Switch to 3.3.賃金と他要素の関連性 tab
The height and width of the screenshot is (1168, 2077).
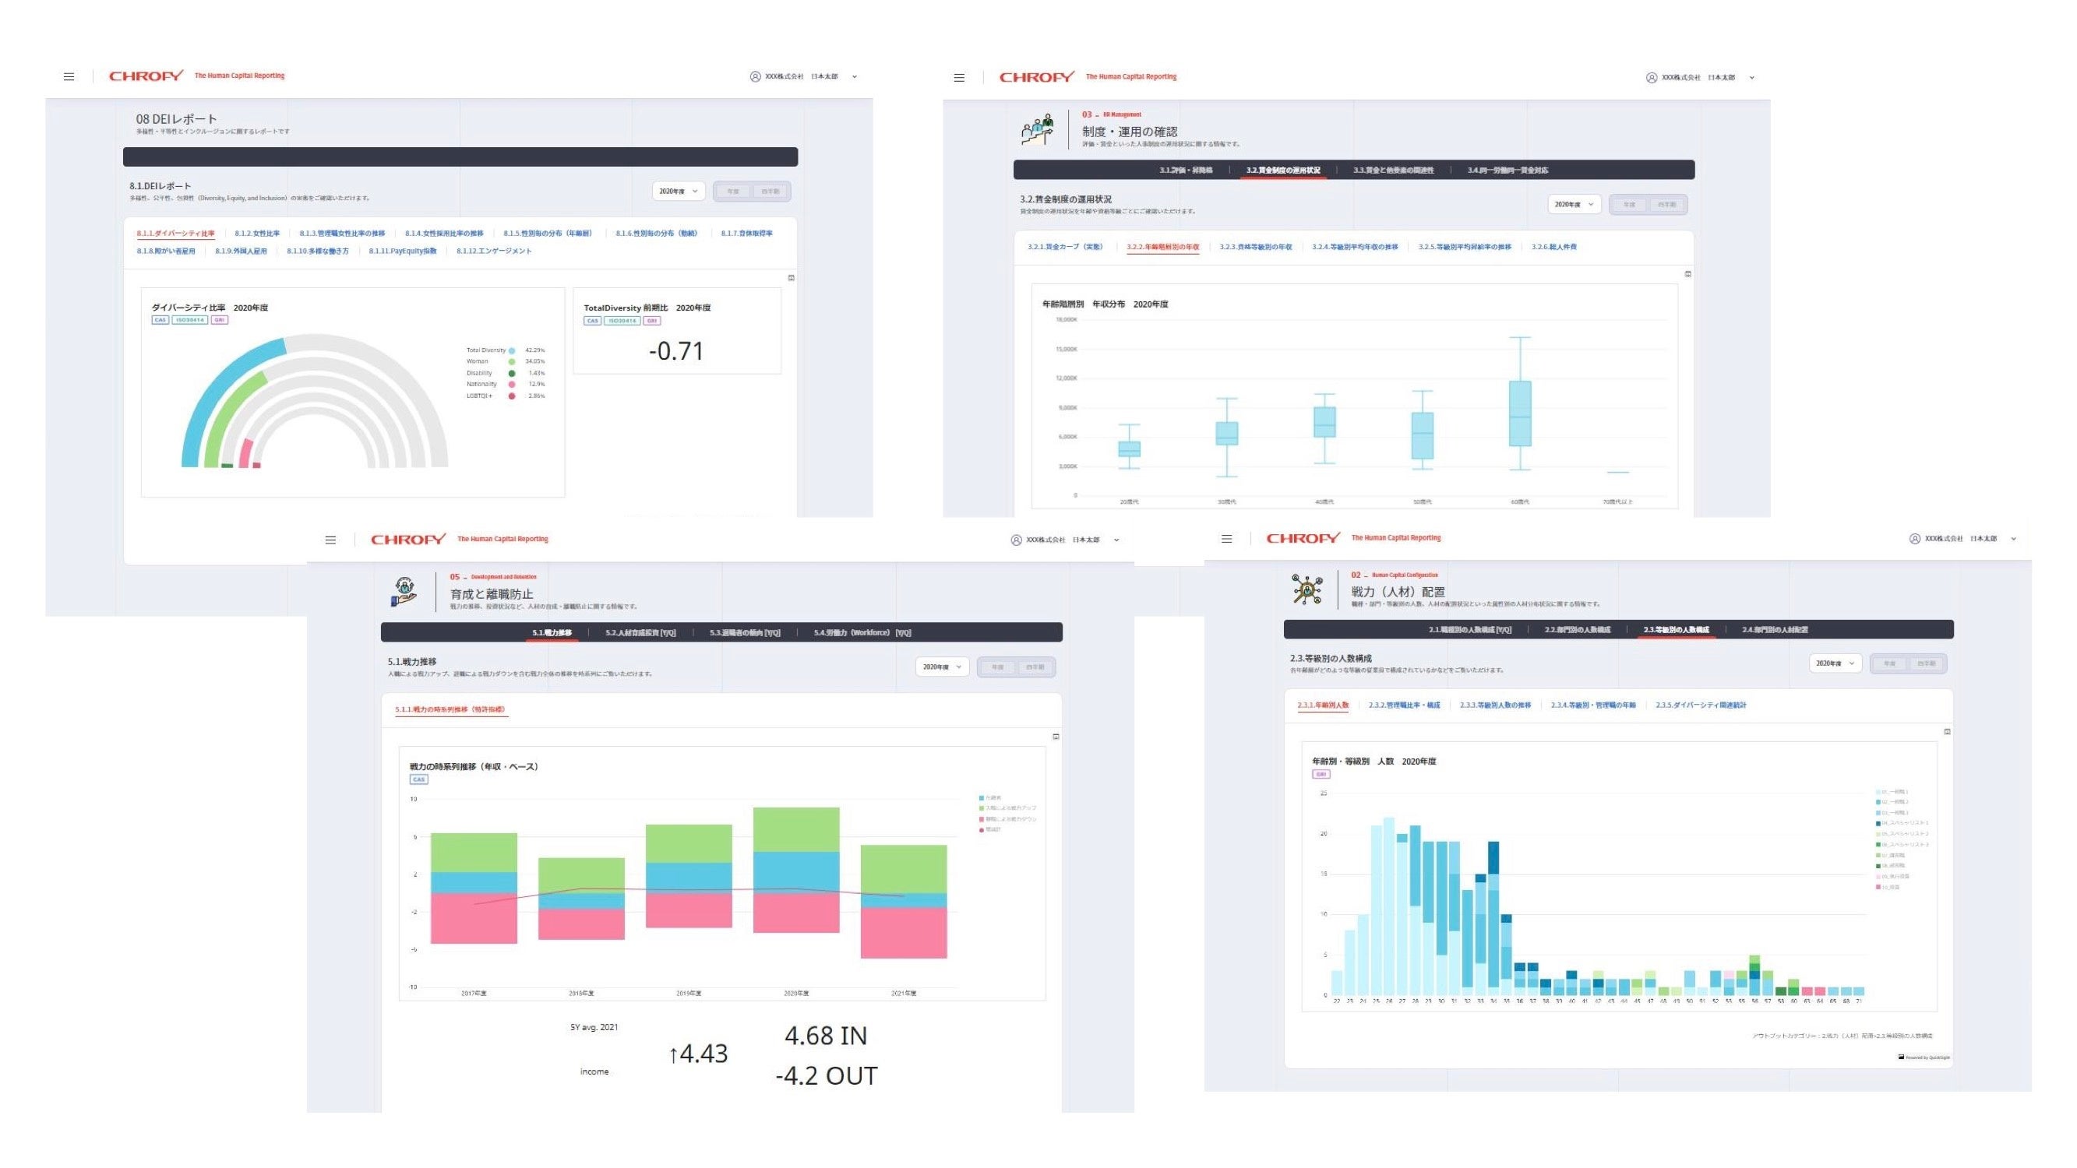coord(1392,170)
